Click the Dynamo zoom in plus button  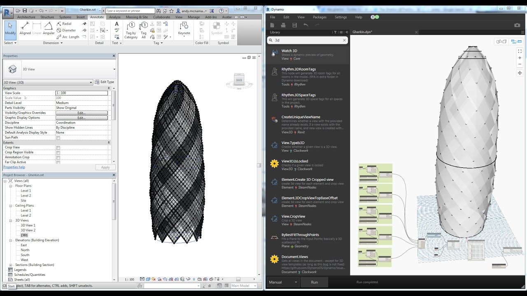coord(520,58)
